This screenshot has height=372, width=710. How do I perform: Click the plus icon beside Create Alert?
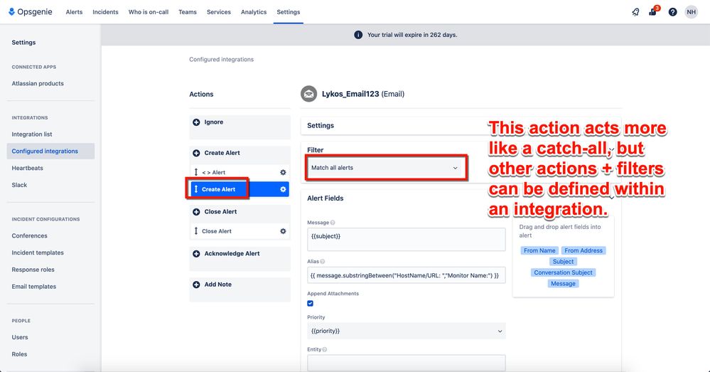196,153
